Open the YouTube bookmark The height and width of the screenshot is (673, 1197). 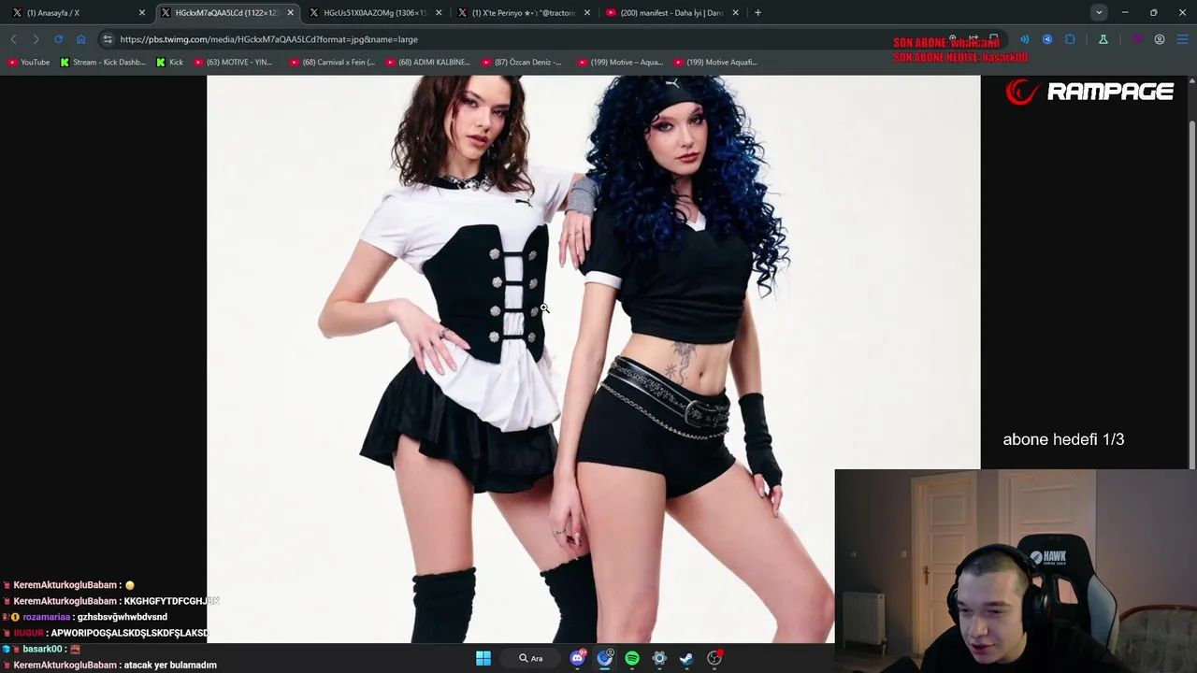[29, 62]
